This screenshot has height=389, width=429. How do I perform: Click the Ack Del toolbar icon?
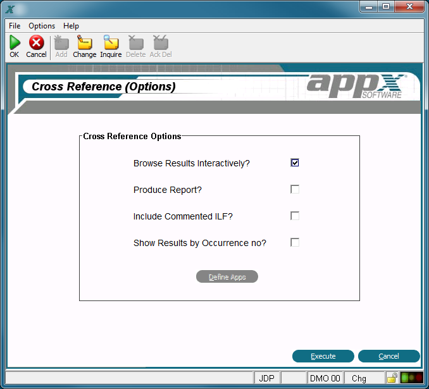point(161,42)
